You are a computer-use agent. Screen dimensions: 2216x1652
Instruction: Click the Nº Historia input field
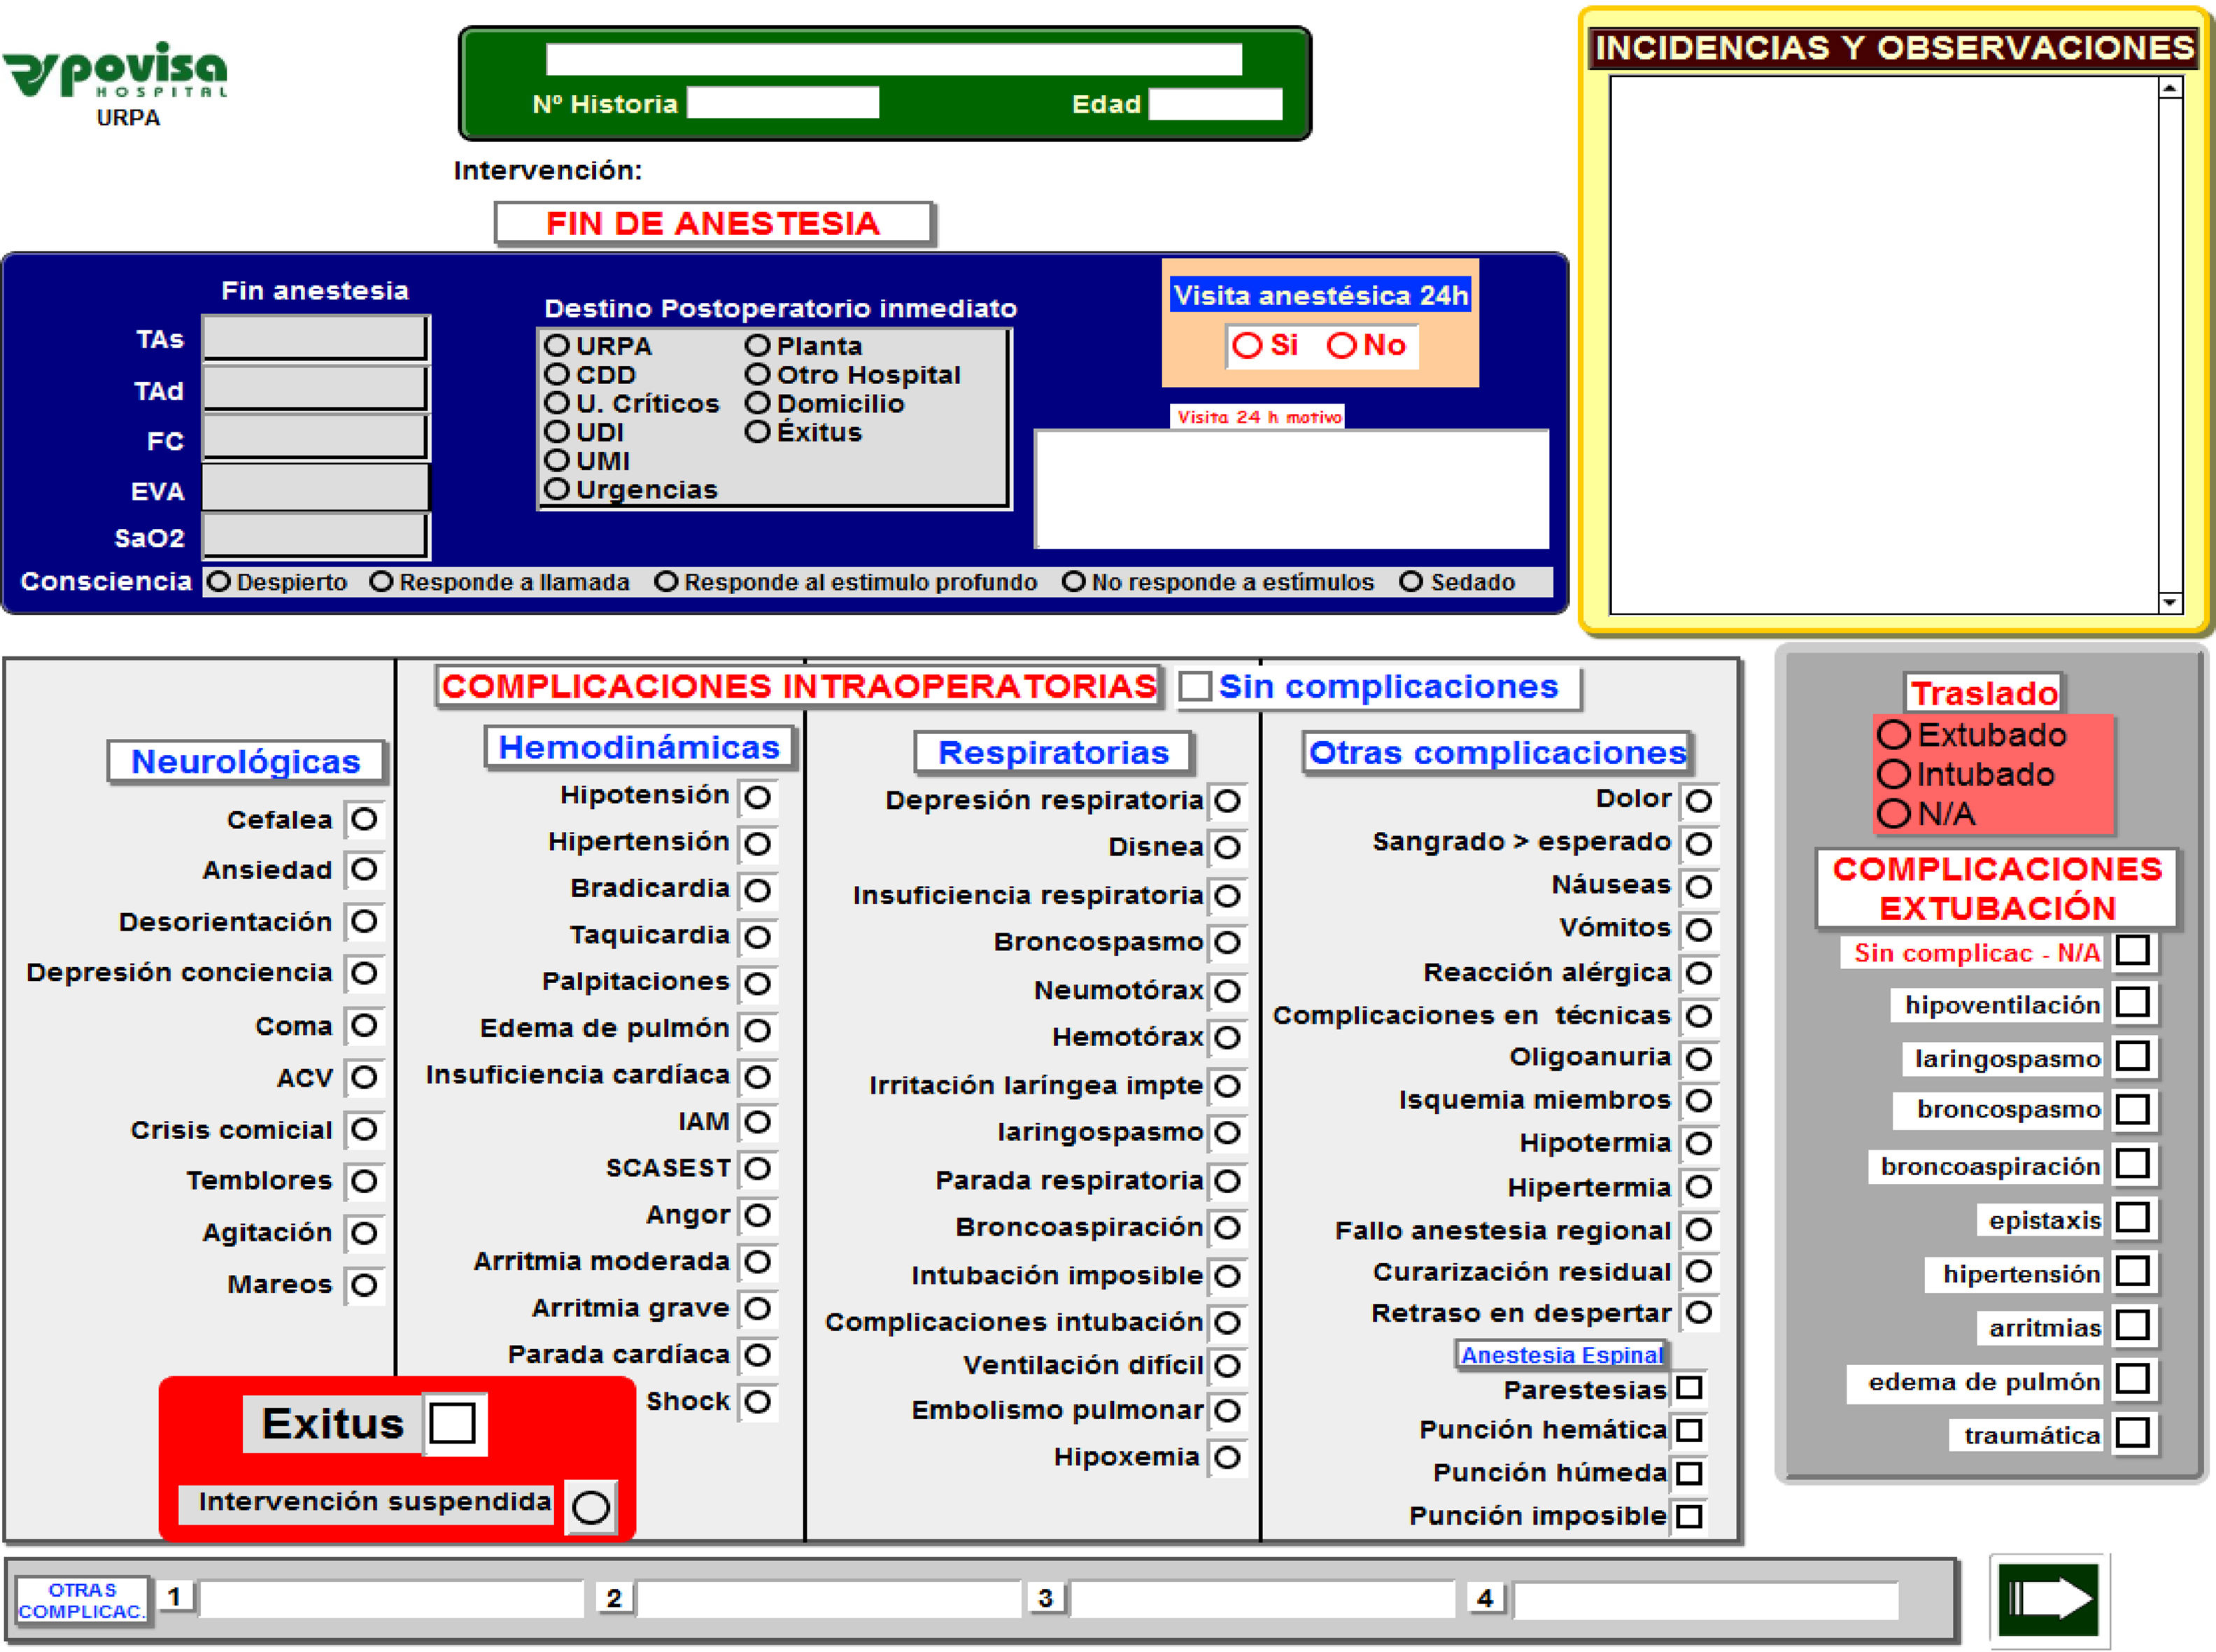point(783,103)
